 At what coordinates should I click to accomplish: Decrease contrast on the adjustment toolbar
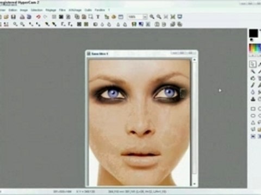point(31,24)
